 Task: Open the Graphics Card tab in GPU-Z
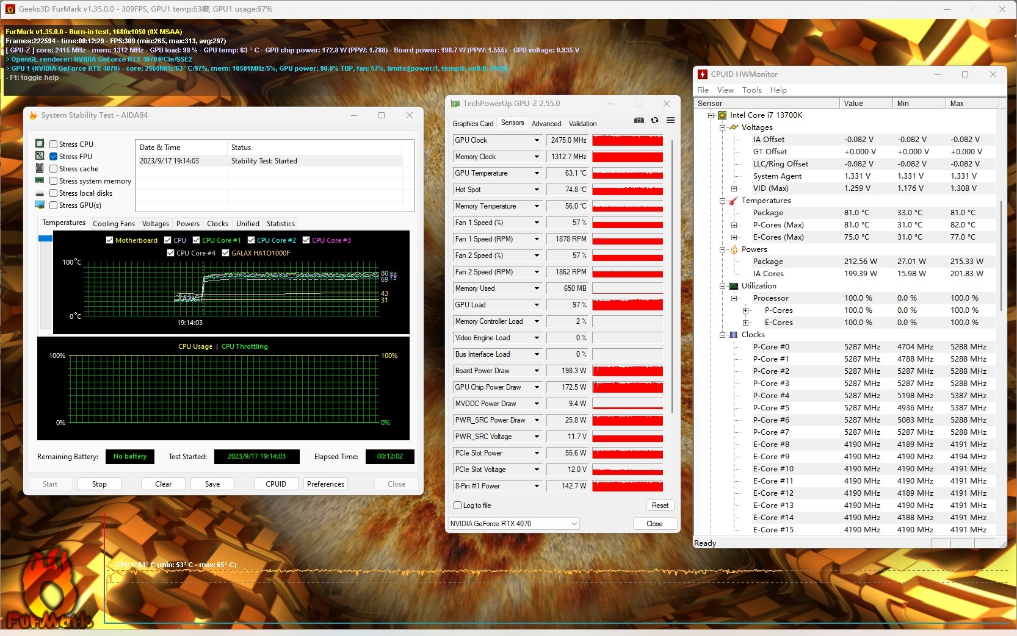(473, 124)
